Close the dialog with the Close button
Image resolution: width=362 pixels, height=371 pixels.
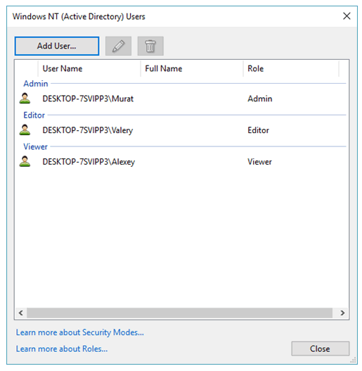(320, 348)
